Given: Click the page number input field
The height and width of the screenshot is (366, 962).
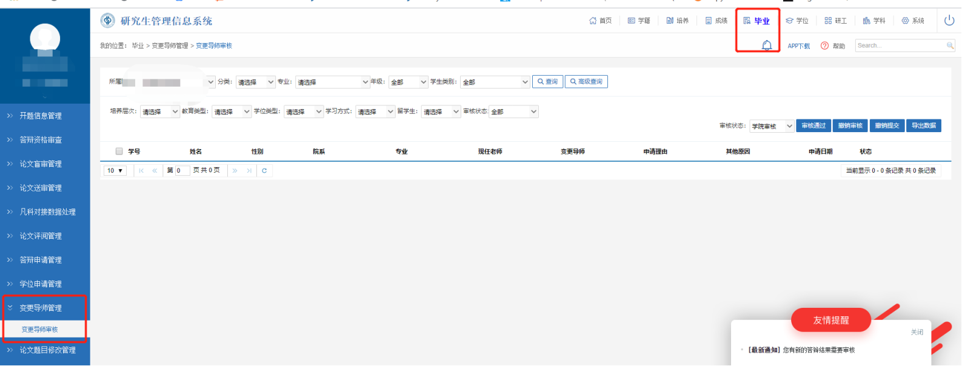Looking at the screenshot, I should click(182, 171).
